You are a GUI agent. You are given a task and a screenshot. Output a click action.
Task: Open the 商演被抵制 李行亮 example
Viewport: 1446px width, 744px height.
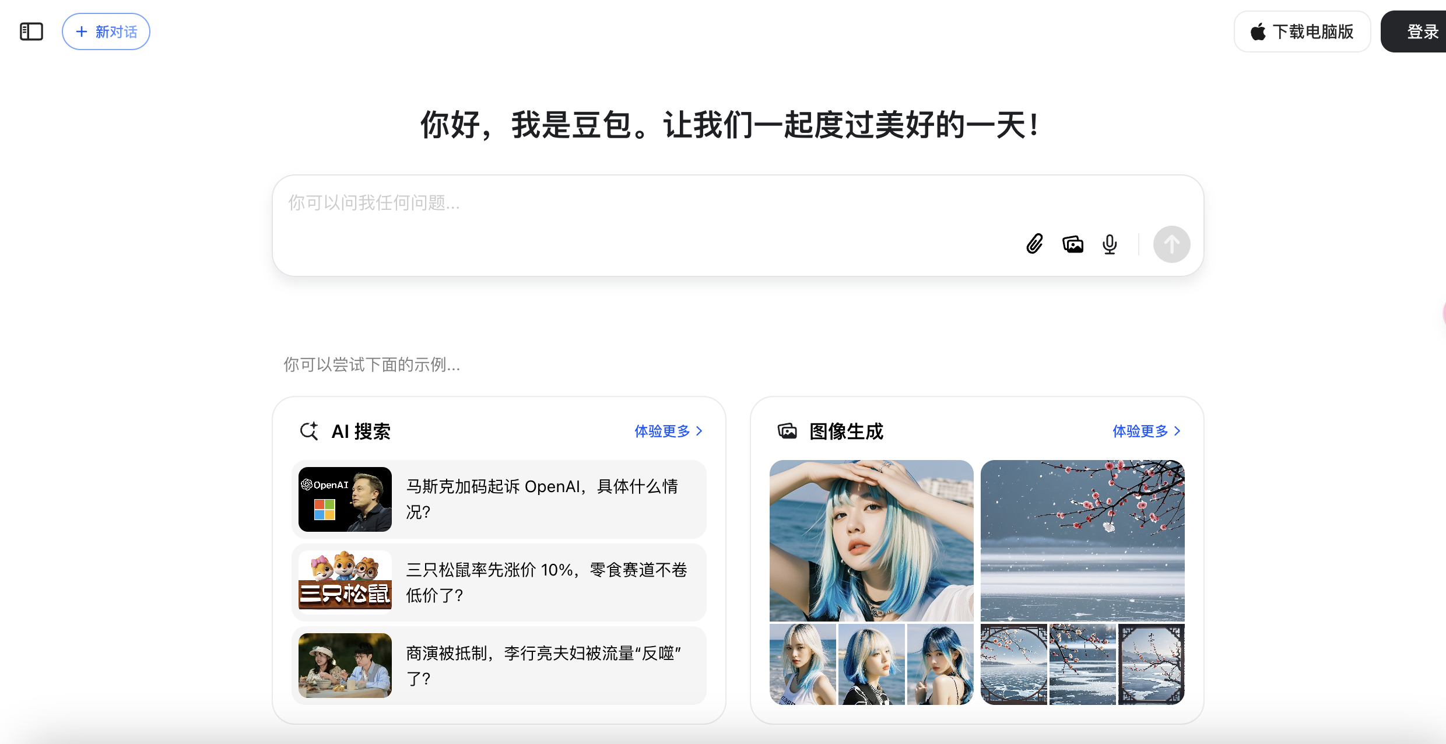[x=499, y=666]
